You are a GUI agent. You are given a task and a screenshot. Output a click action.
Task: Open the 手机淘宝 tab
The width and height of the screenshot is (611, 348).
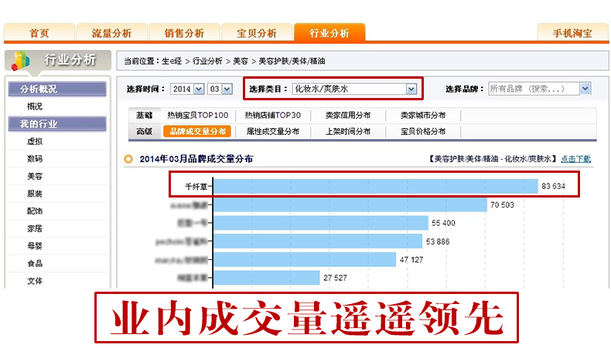[572, 32]
